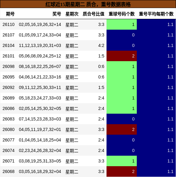The image size is (176, 177).
Task: Select the 重球号码个数 column header
Action: pyautogui.click(x=122, y=14)
